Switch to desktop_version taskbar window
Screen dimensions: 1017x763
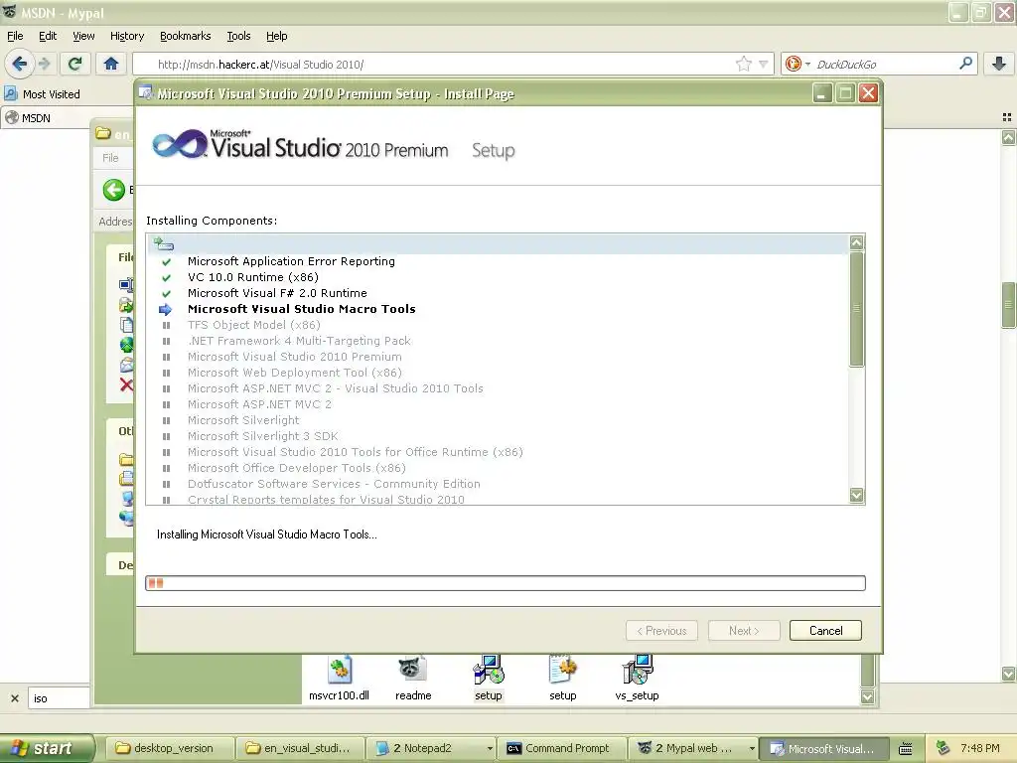169,749
